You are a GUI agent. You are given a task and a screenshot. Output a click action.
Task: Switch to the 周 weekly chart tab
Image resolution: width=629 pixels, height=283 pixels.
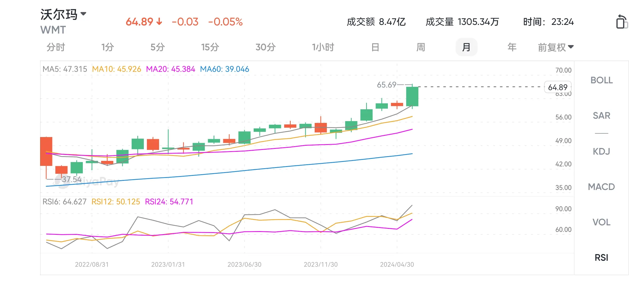point(421,47)
